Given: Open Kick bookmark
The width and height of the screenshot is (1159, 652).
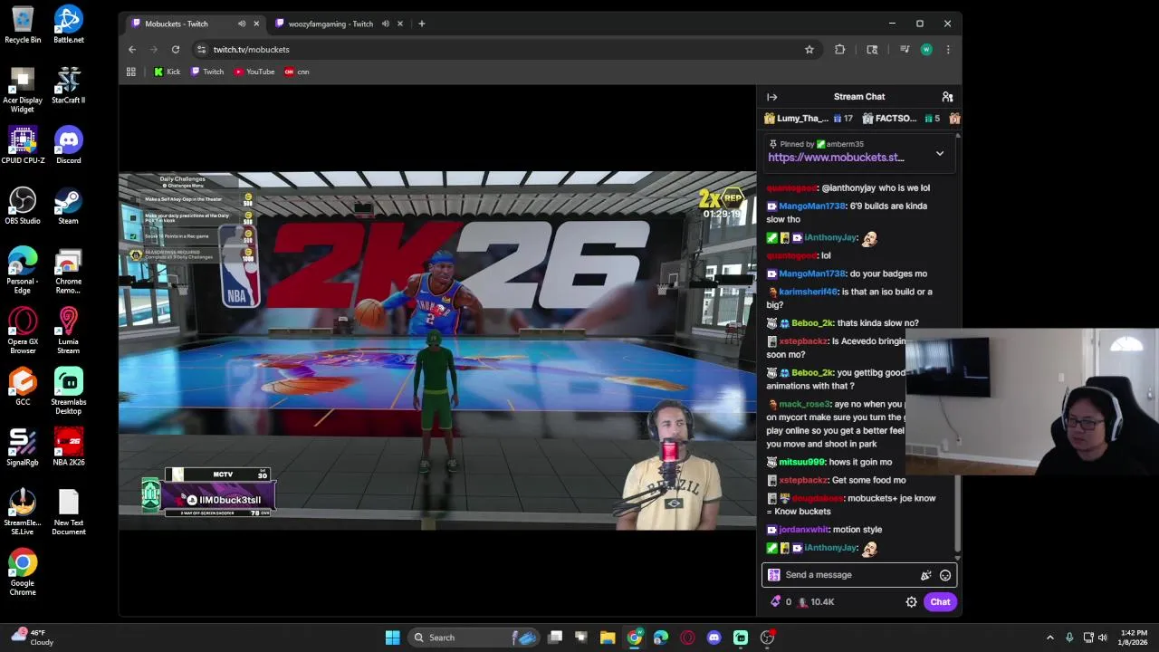Looking at the screenshot, I should point(168,72).
